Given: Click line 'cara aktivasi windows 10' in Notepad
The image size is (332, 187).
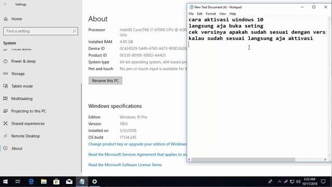Looking at the screenshot, I should [x=226, y=20].
